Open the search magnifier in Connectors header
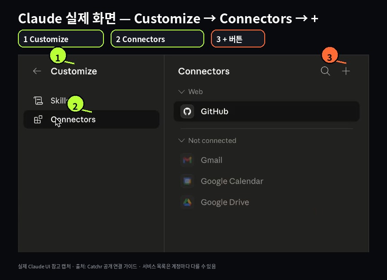 click(x=325, y=71)
